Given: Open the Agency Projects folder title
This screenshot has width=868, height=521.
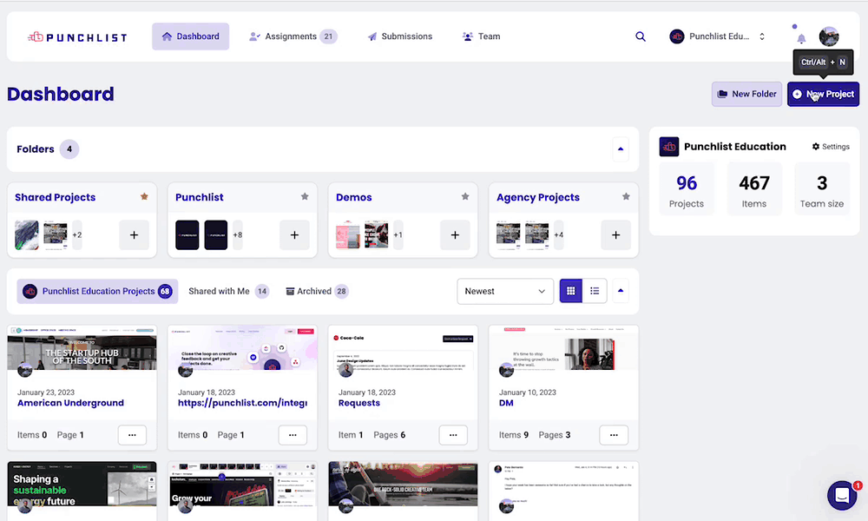Looking at the screenshot, I should 538,197.
